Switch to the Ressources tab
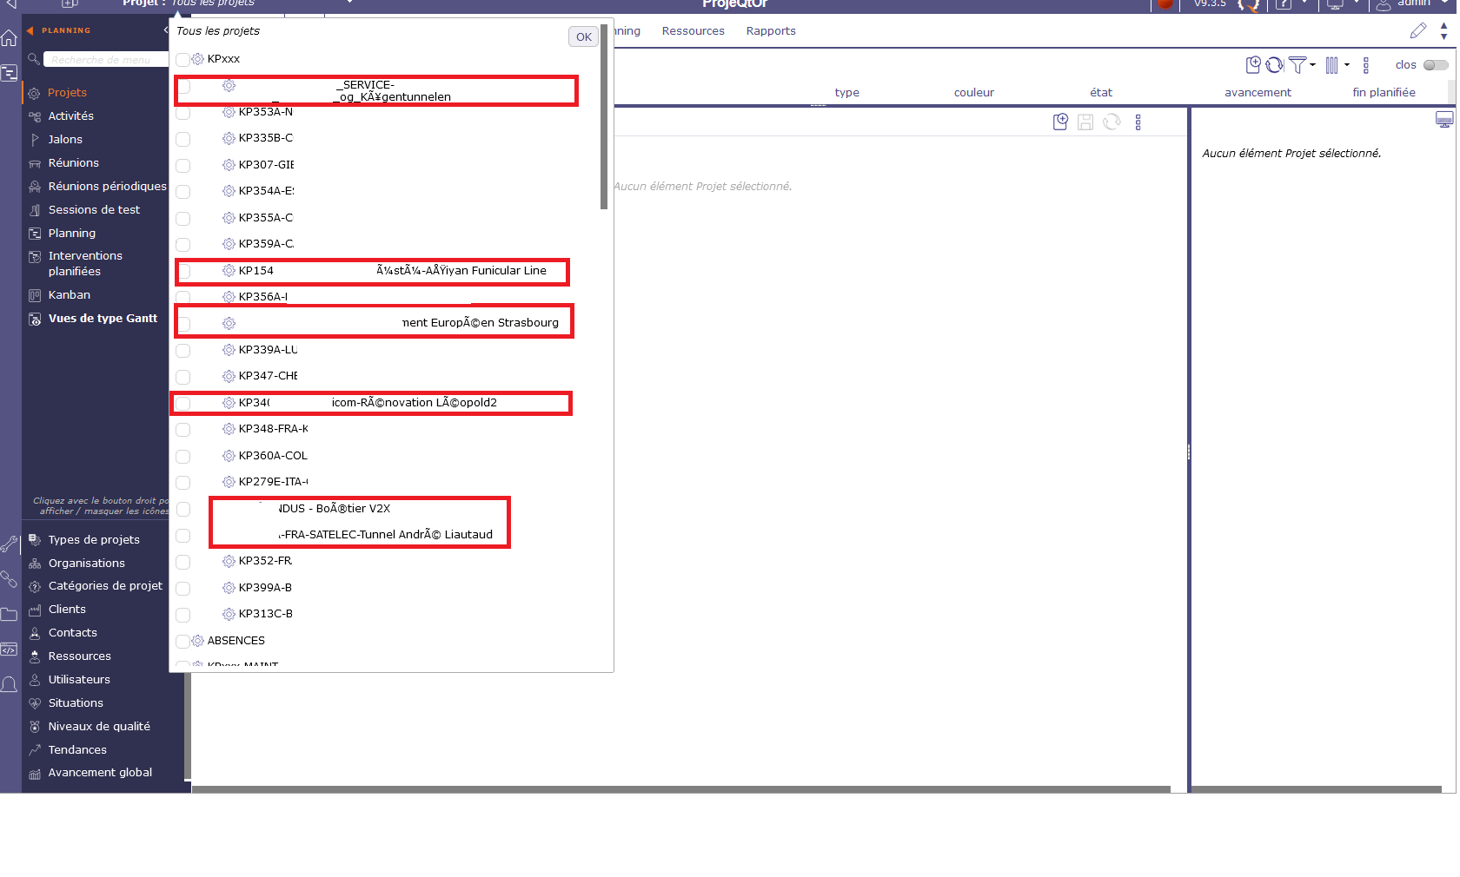The width and height of the screenshot is (1460, 877). pos(693,31)
